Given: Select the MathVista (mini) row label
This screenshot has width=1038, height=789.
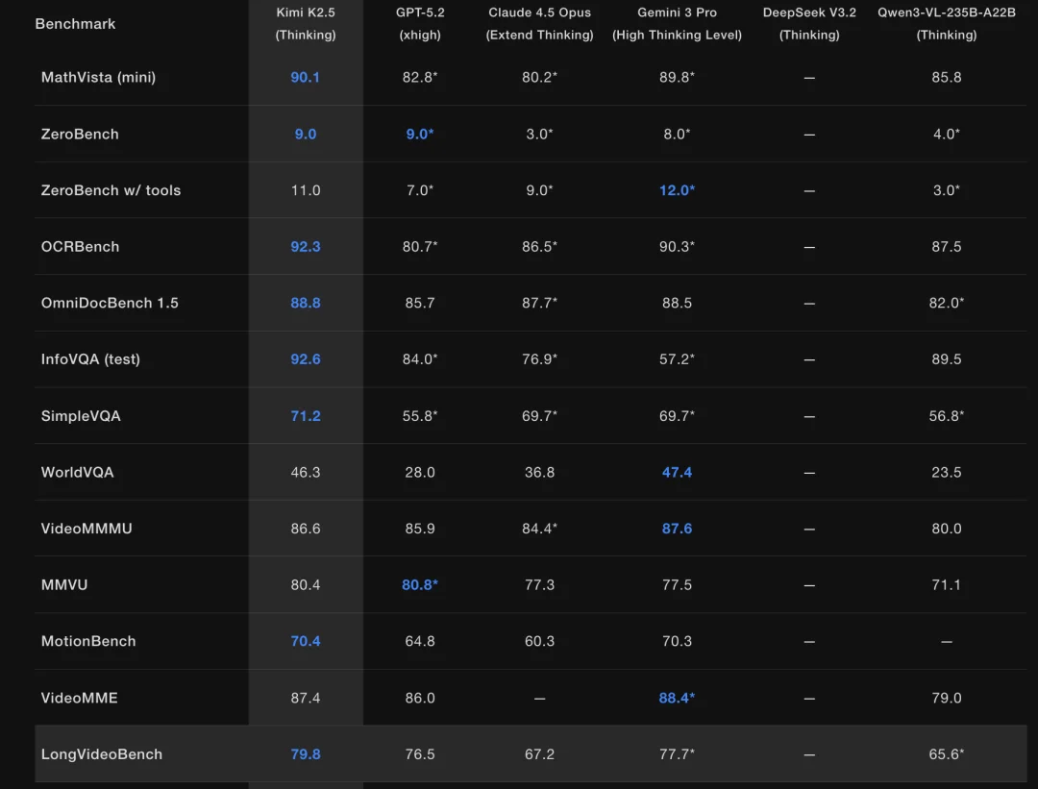Looking at the screenshot, I should (x=98, y=77).
